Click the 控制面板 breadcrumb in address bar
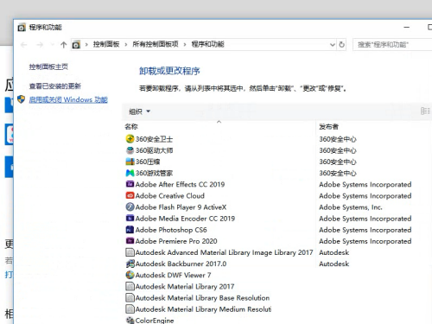The image size is (432, 324). pyautogui.click(x=106, y=44)
